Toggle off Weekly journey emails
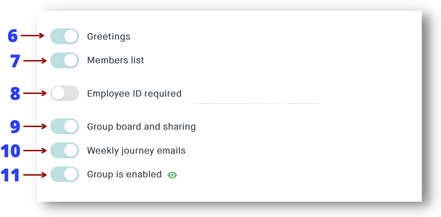Image resolution: width=441 pixels, height=217 pixels. (65, 151)
